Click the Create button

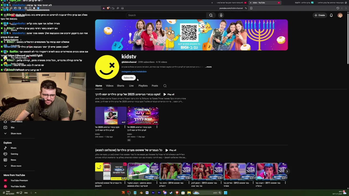320,15
